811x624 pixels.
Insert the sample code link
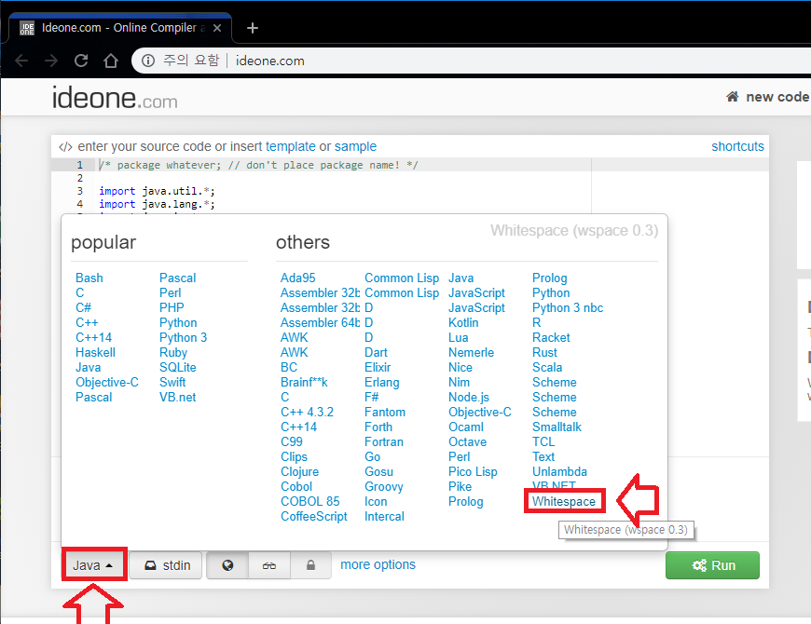point(355,147)
